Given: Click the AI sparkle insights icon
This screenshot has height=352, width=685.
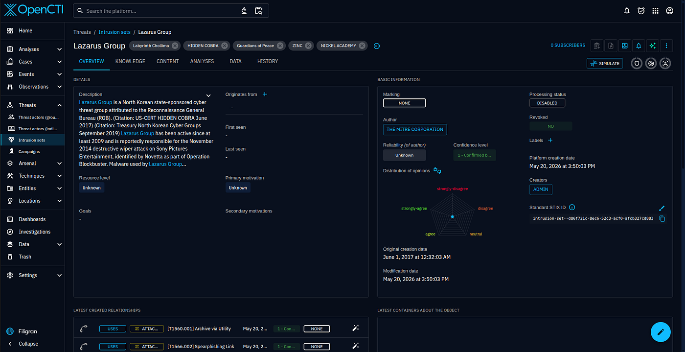Looking at the screenshot, I should tap(652, 46).
